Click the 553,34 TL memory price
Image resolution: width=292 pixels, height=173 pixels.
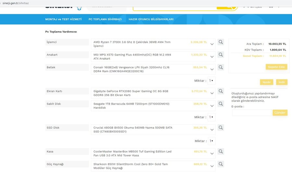click(200, 68)
